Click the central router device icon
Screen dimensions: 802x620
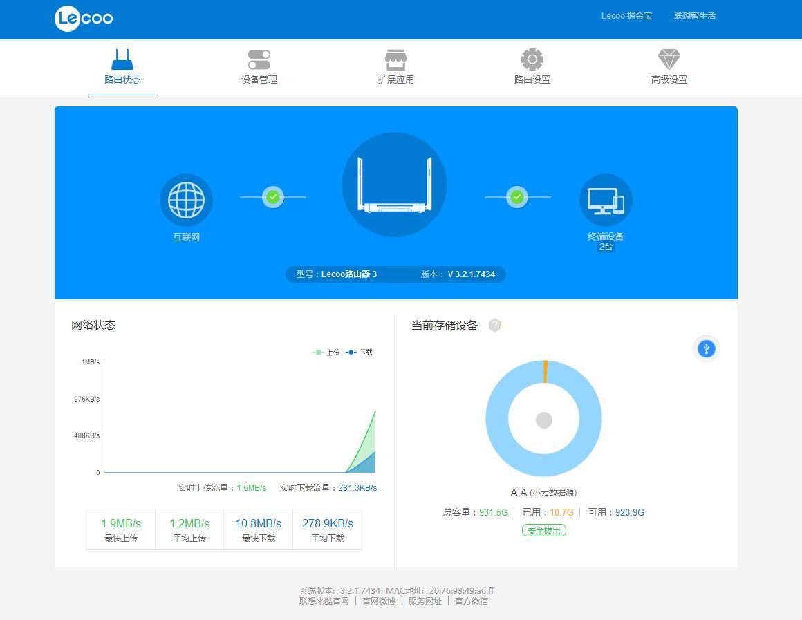tap(394, 185)
